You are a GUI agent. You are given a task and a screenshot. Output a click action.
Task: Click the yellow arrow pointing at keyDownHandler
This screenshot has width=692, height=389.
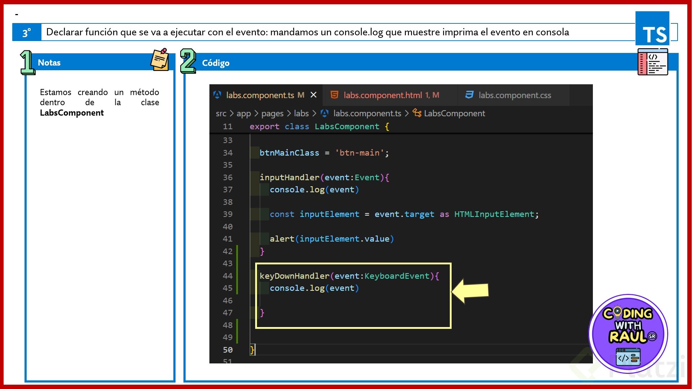click(470, 291)
